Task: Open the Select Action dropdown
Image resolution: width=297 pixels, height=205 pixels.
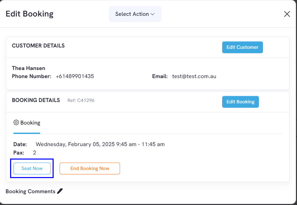Action: [135, 14]
